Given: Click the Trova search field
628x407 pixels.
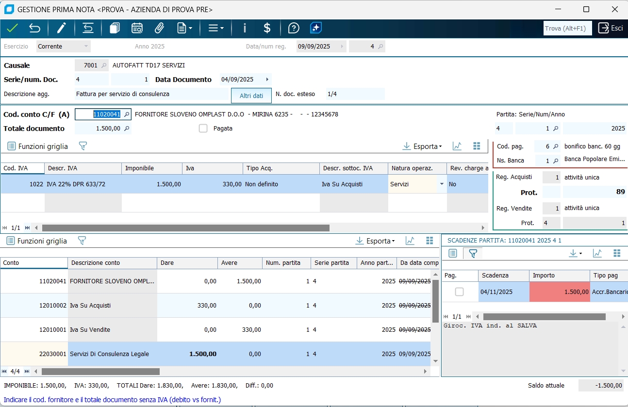Looking at the screenshot, I should pyautogui.click(x=567, y=29).
